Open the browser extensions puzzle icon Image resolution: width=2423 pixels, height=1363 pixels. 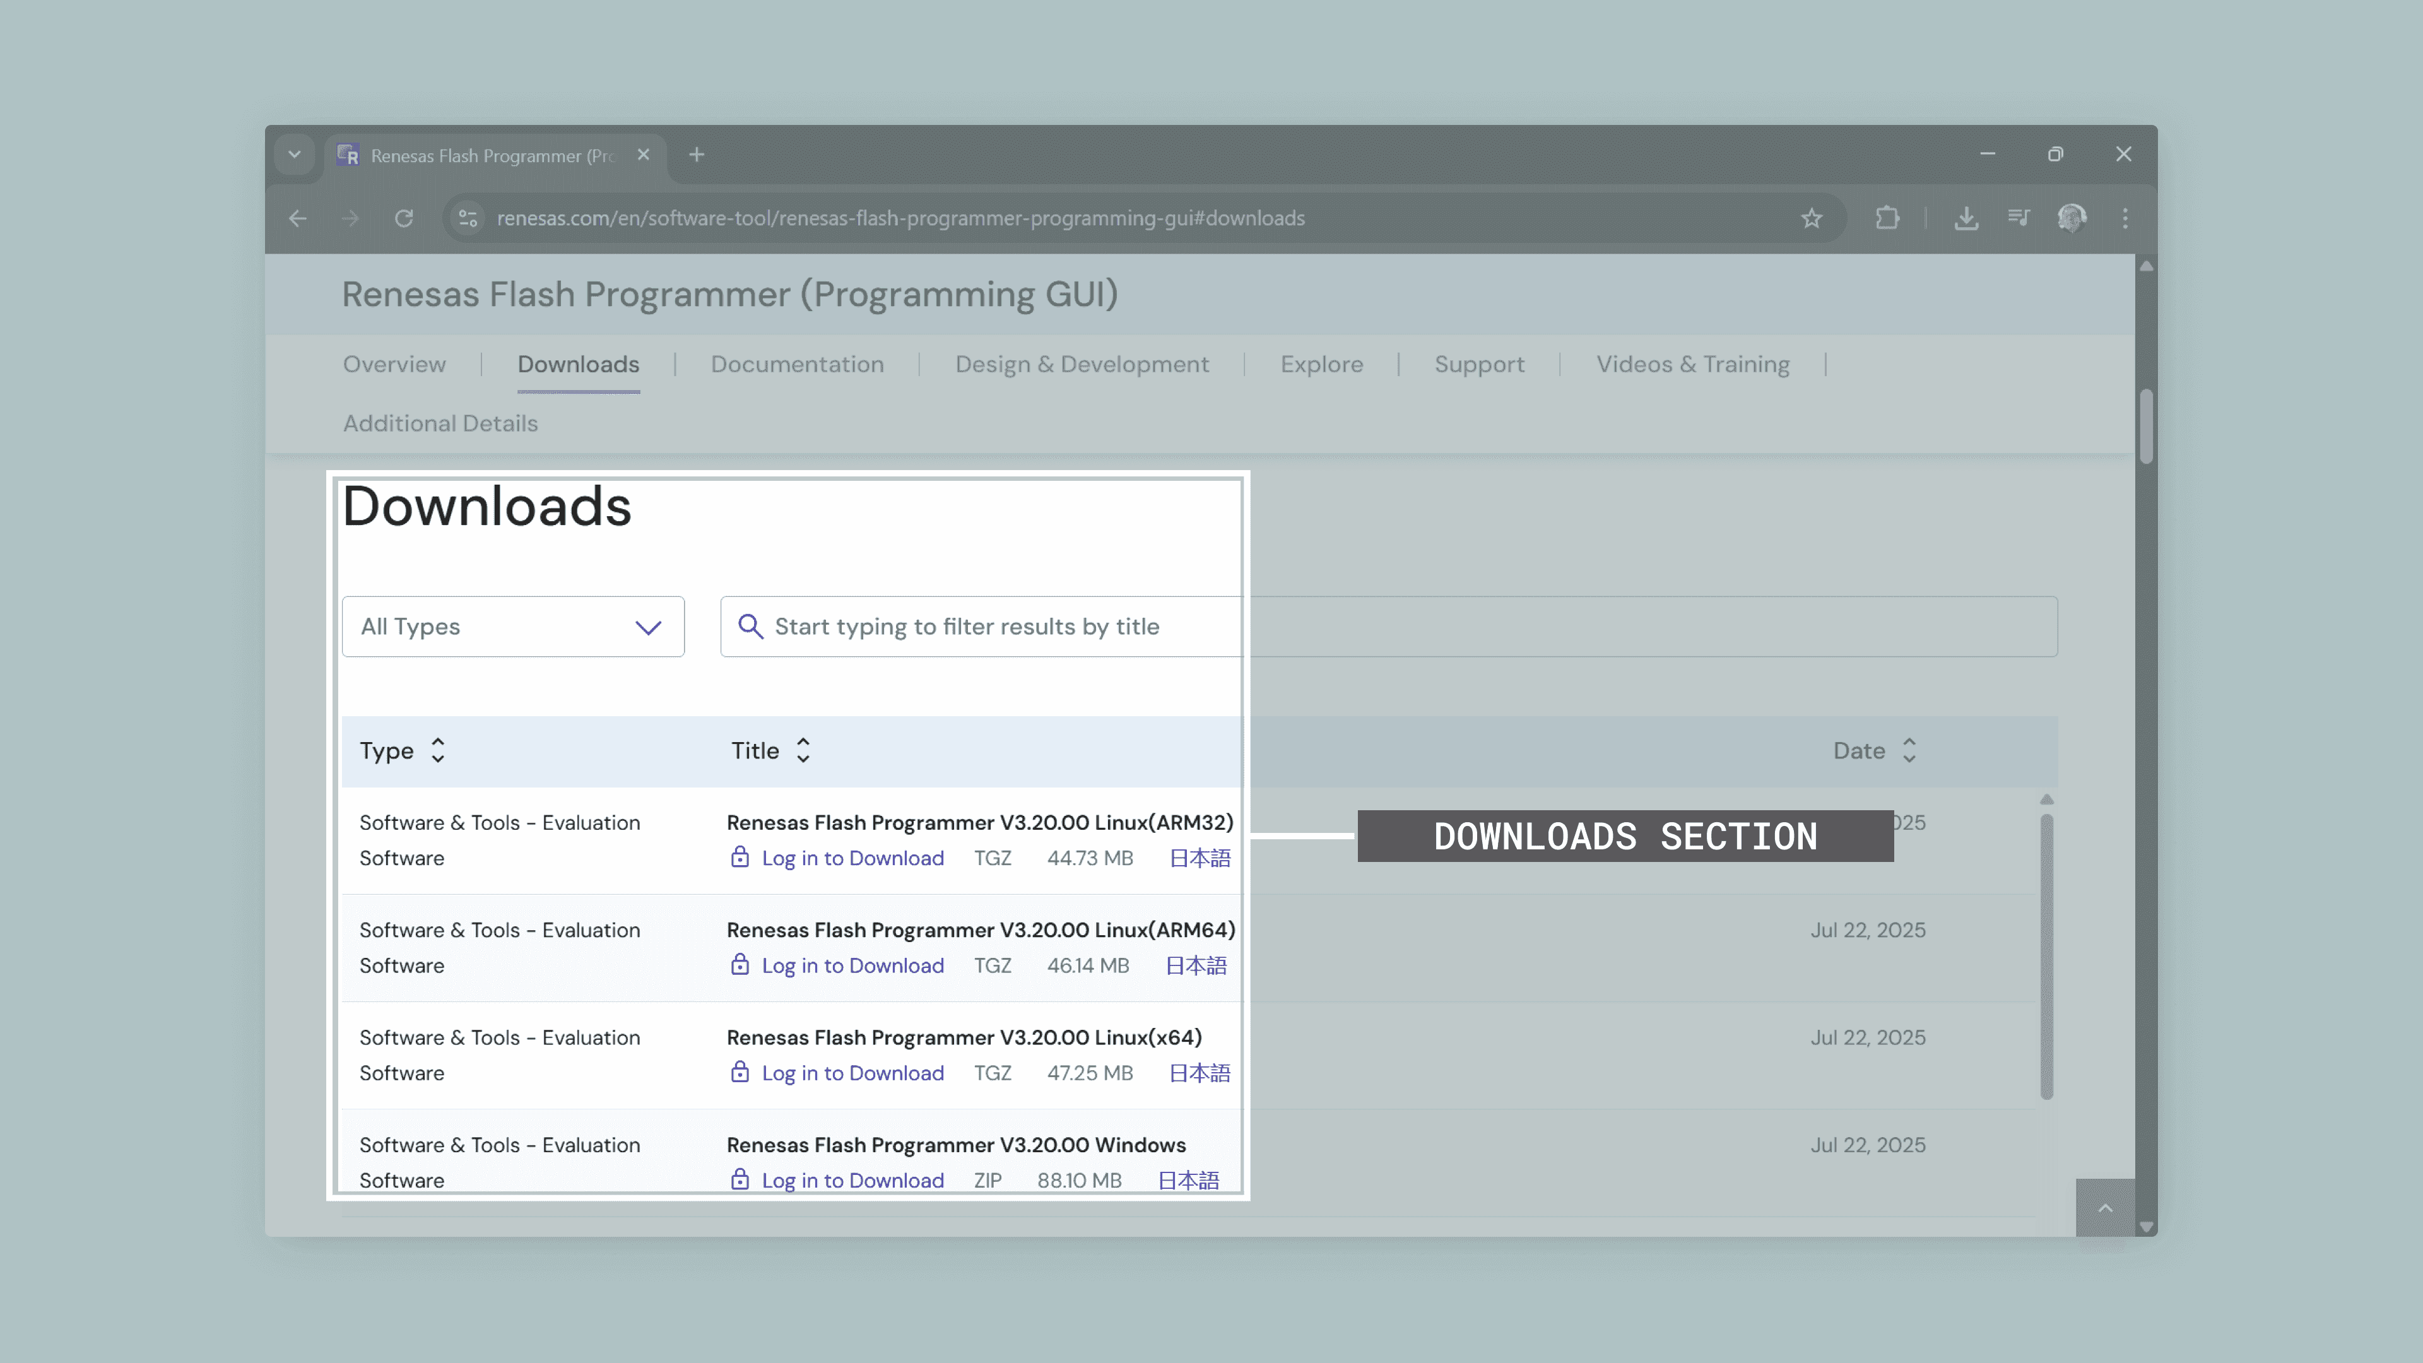click(1887, 218)
